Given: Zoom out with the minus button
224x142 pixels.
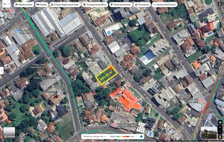Looking at the screenshot, I should [x=220, y=132].
